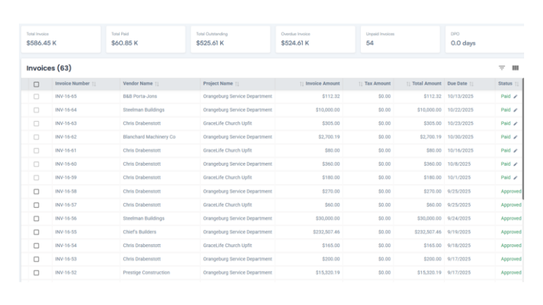543x305 pixels.
Task: Check the box for INV-16-63
Action: tap(36, 124)
